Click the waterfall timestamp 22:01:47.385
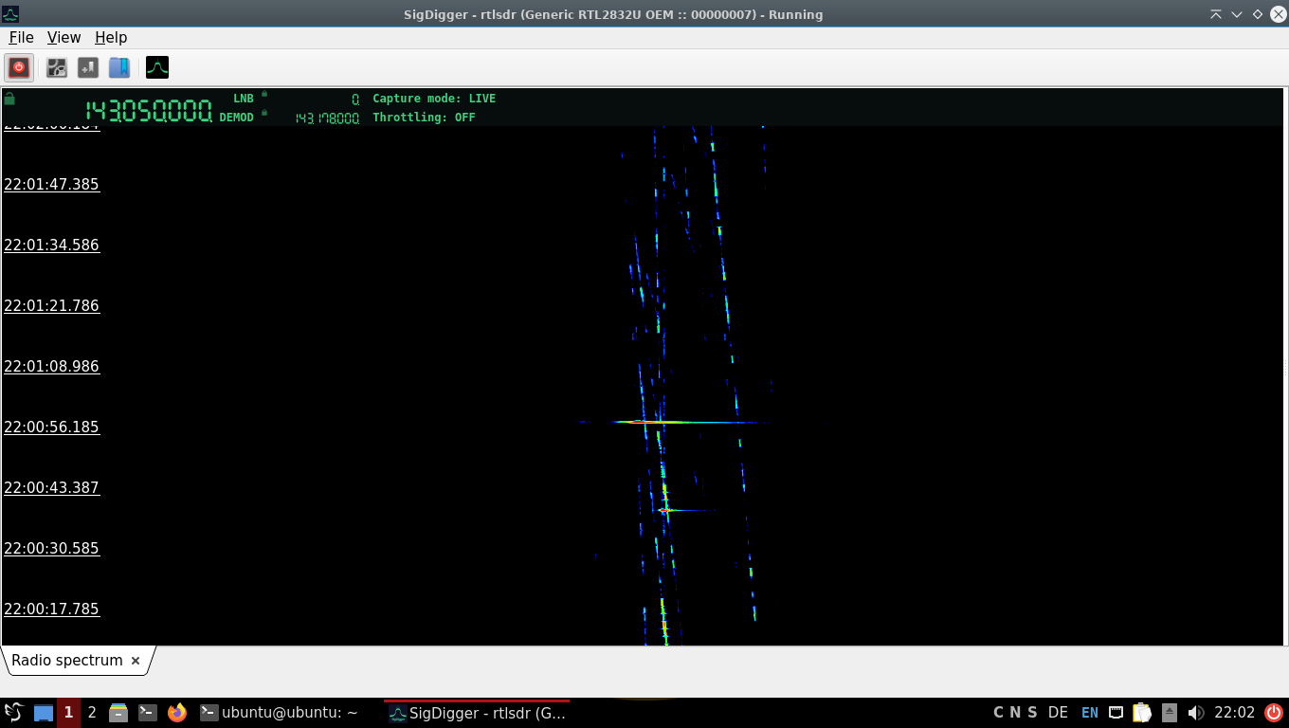 pyautogui.click(x=51, y=184)
